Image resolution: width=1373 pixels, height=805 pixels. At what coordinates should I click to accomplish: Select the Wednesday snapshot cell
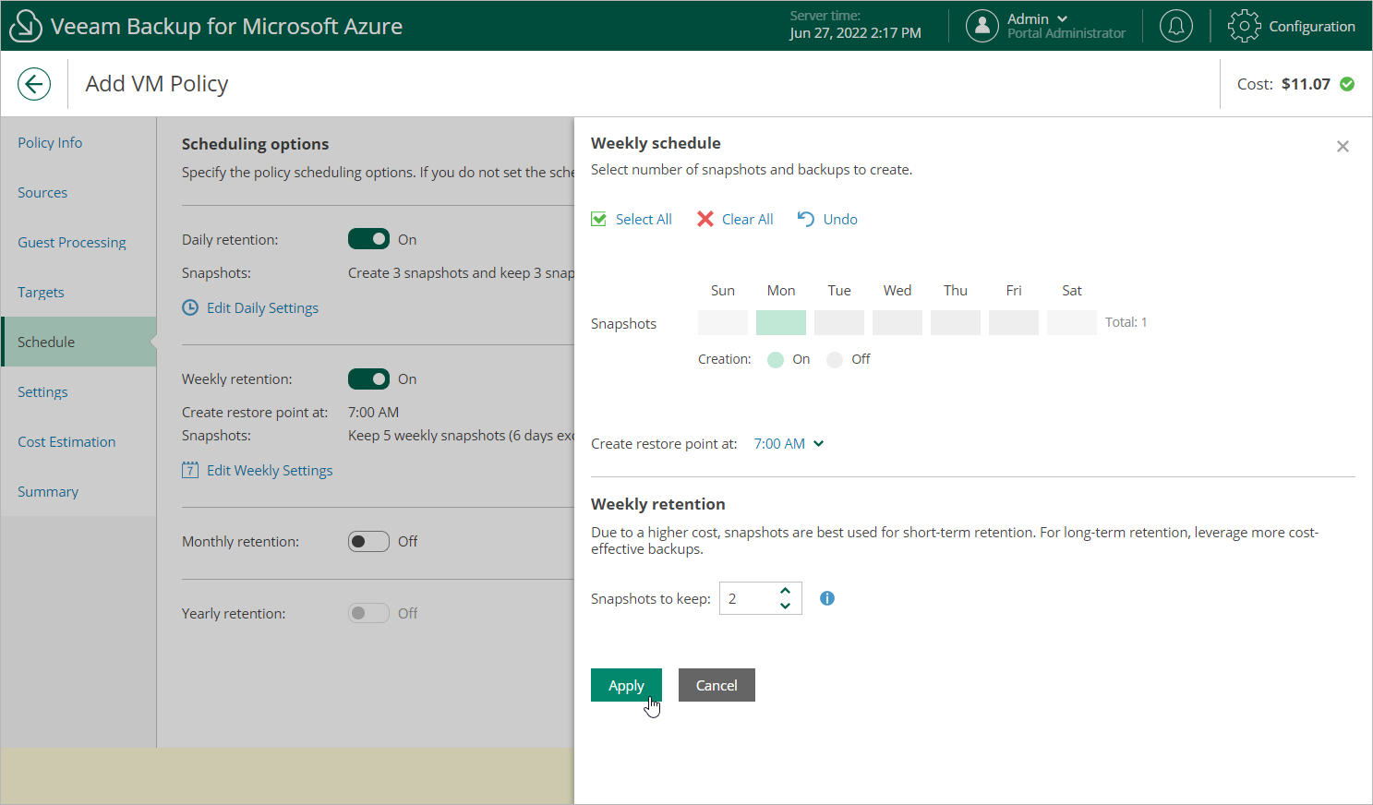click(897, 322)
